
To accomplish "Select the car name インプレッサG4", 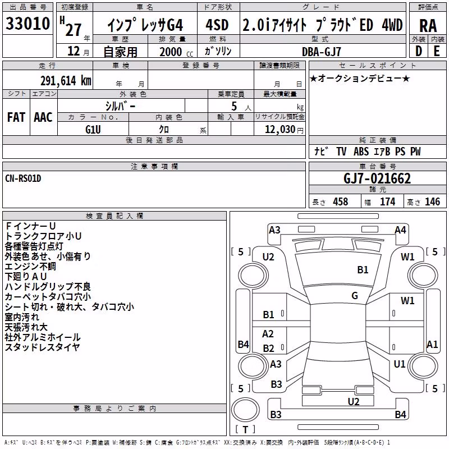I will coord(145,25).
